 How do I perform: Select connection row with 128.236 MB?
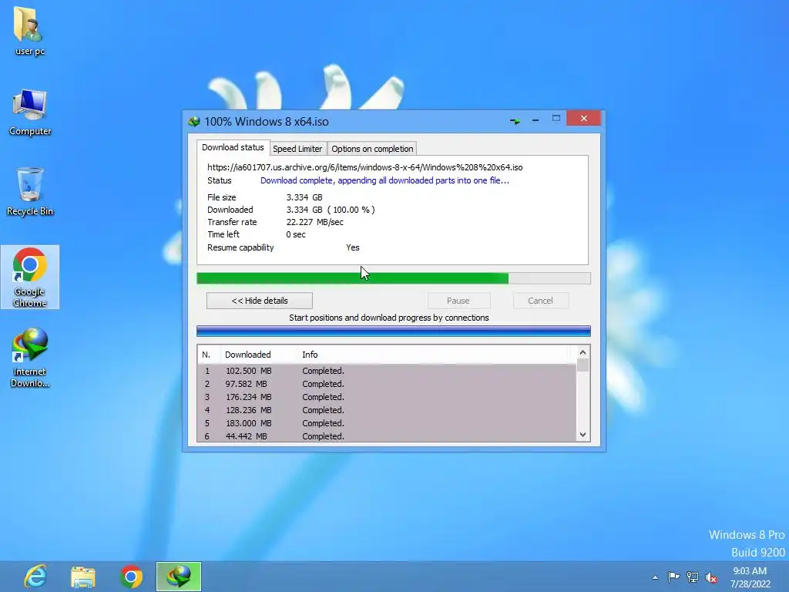387,410
